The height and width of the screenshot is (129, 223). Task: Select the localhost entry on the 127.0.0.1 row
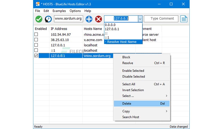tap(91, 45)
